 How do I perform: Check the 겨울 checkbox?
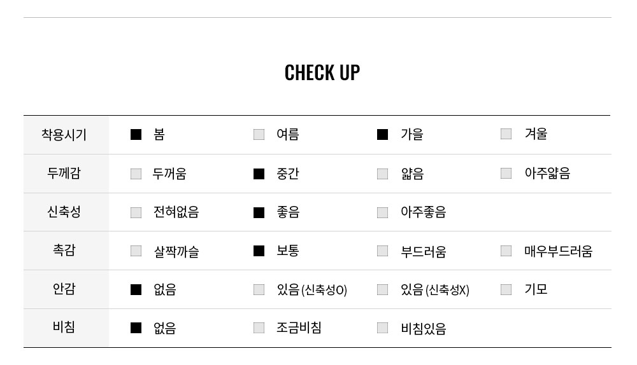pyautogui.click(x=506, y=134)
